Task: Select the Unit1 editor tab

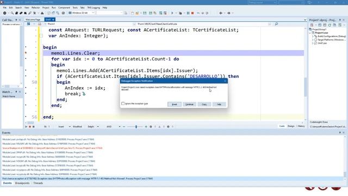Action: tap(49, 20)
